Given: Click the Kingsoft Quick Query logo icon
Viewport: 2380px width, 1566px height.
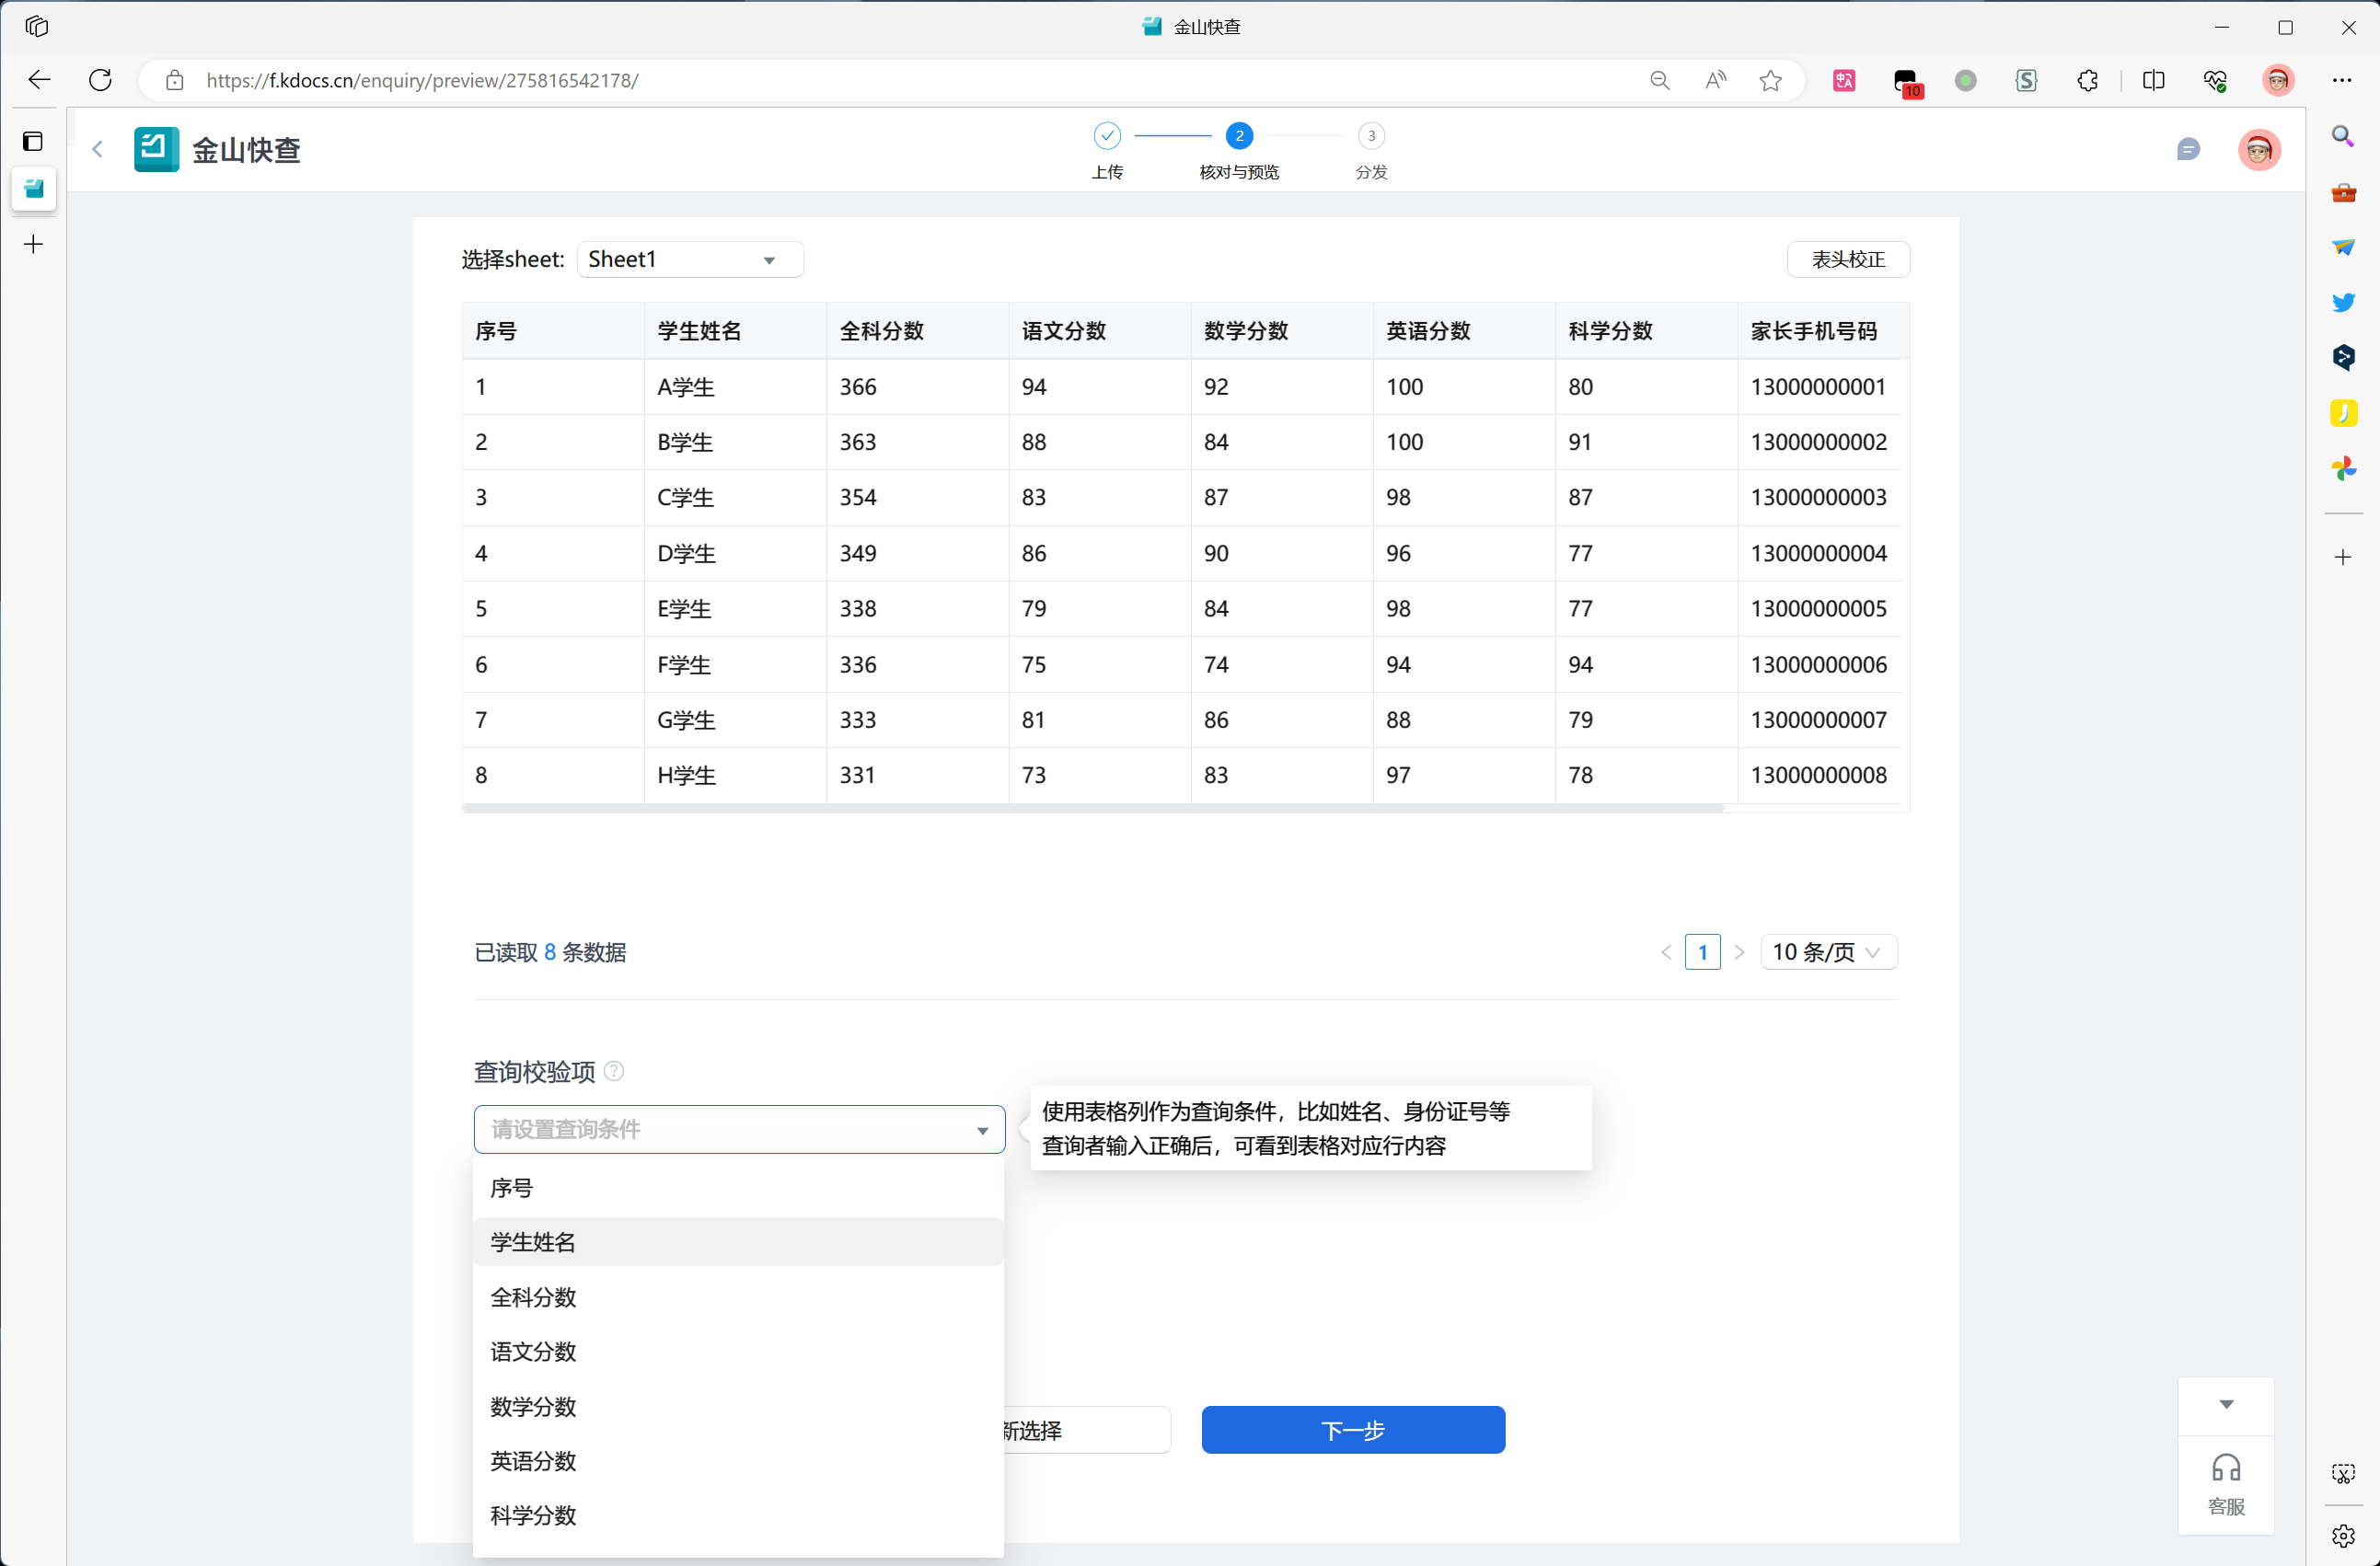Looking at the screenshot, I should [157, 150].
